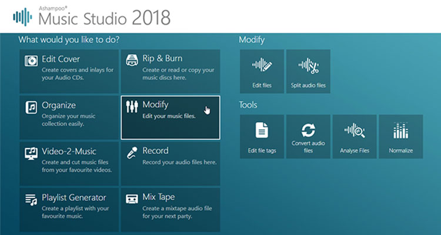
Task: Click the Split audio files scissors icon
Action: pyautogui.click(x=308, y=66)
